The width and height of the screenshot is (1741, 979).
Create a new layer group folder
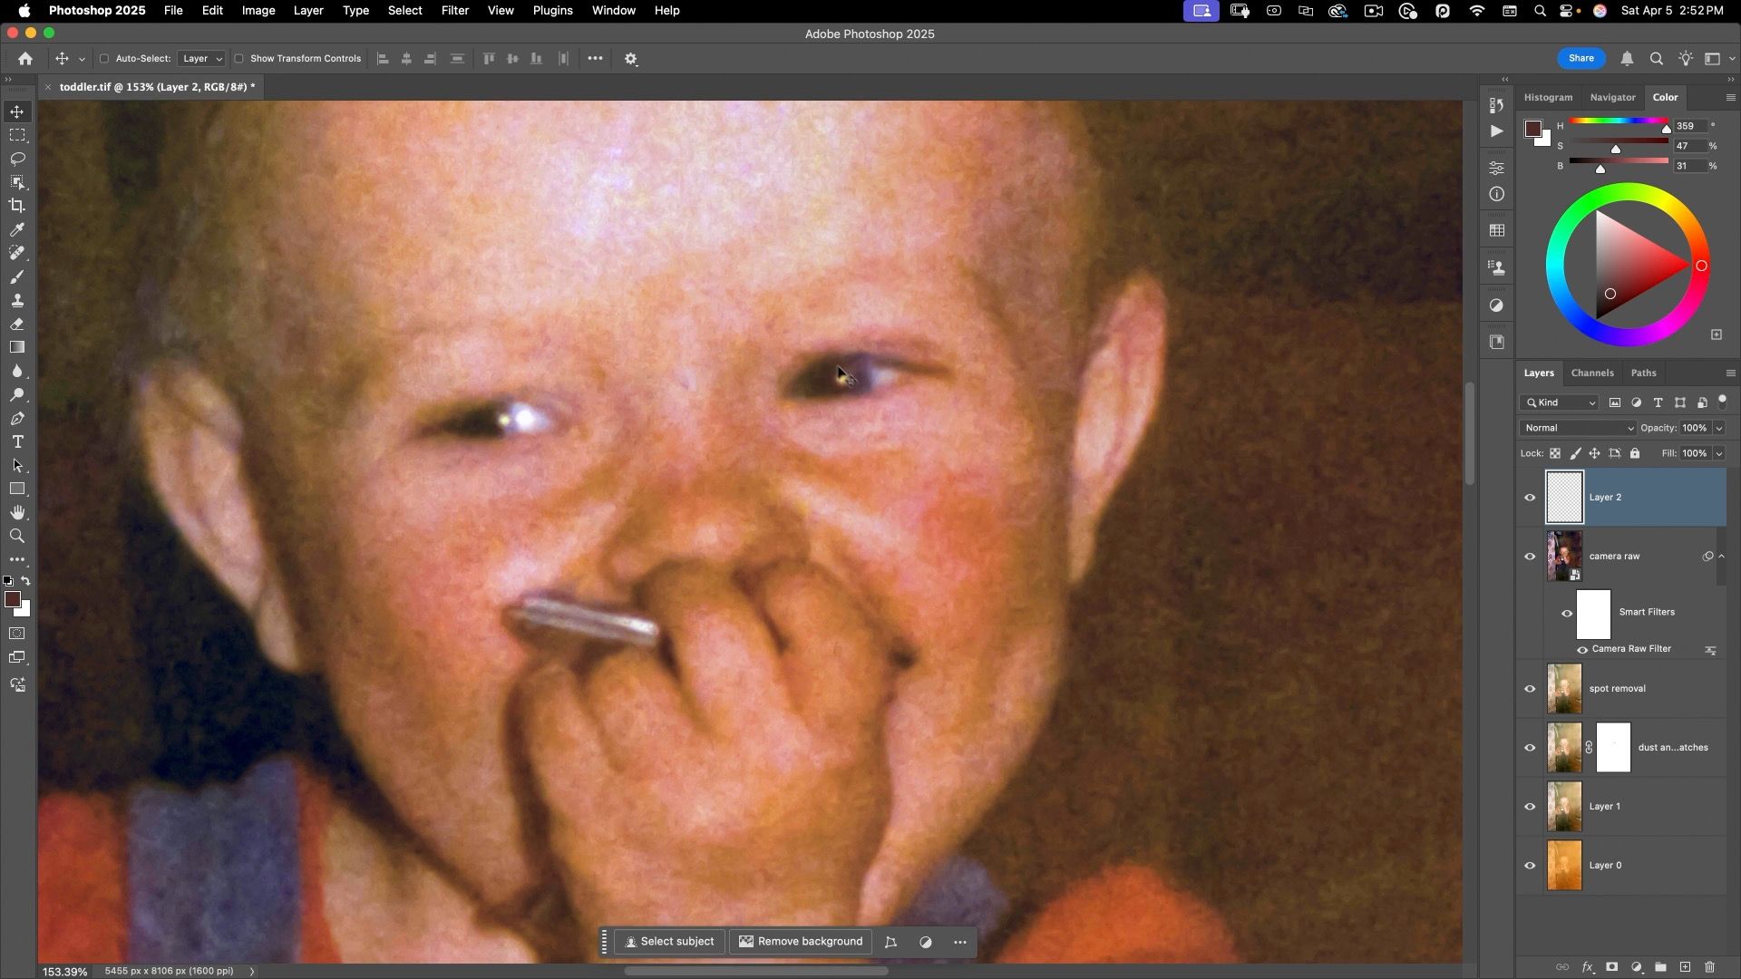(x=1660, y=967)
